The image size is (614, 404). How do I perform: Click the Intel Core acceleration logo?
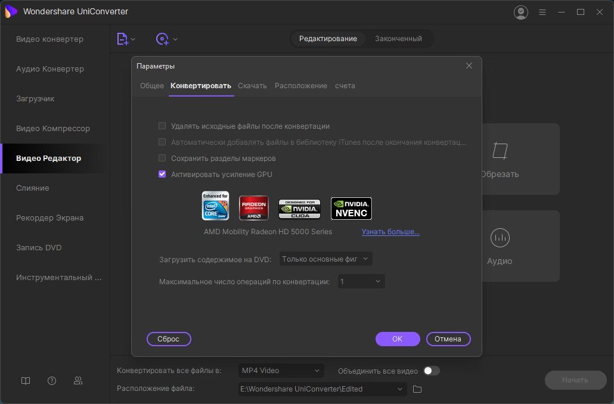[216, 206]
